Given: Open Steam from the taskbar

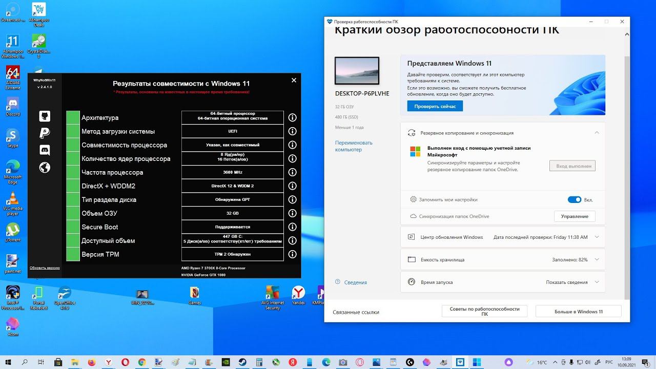Looking at the screenshot, I should 242,362.
